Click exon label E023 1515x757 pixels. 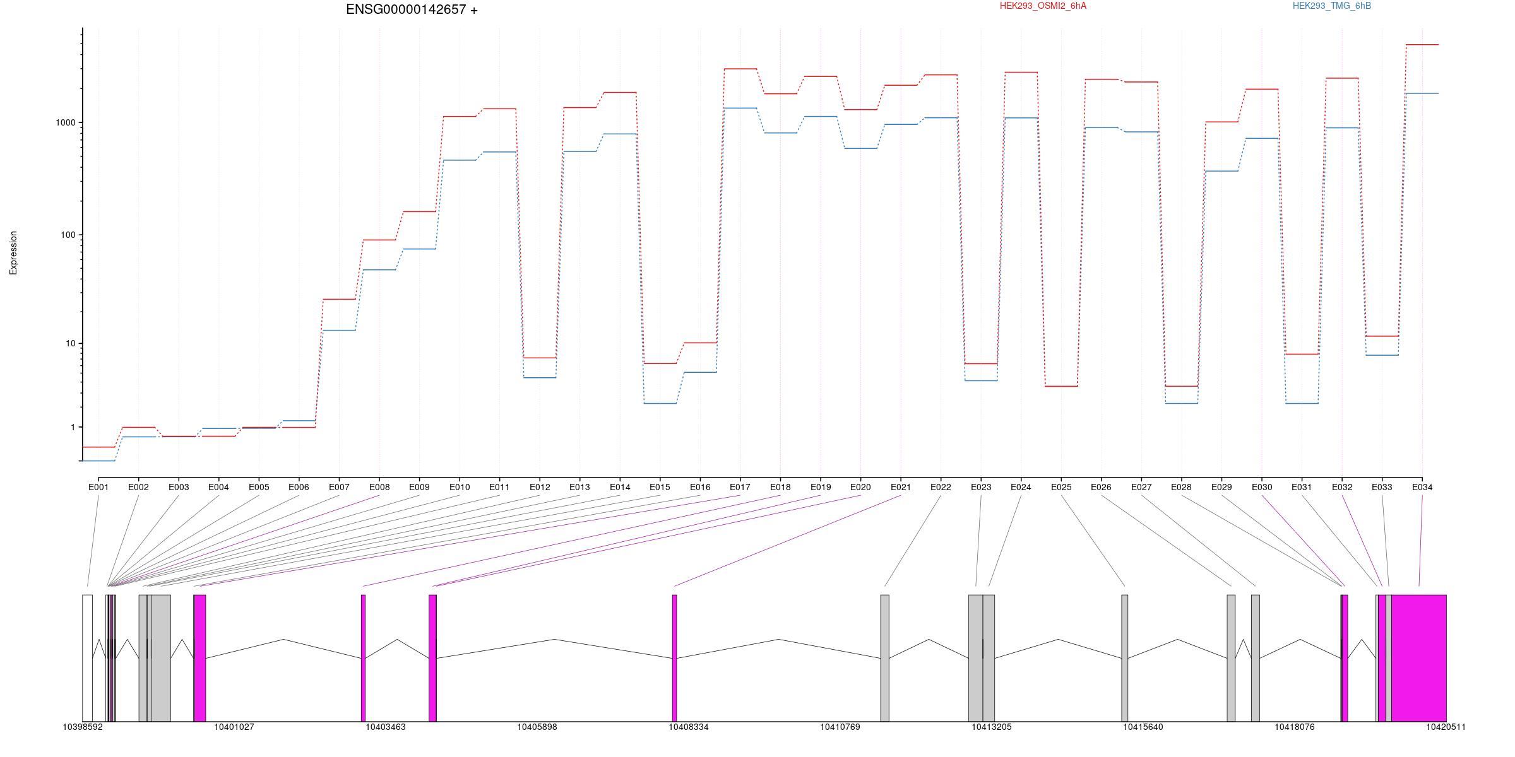(x=981, y=487)
